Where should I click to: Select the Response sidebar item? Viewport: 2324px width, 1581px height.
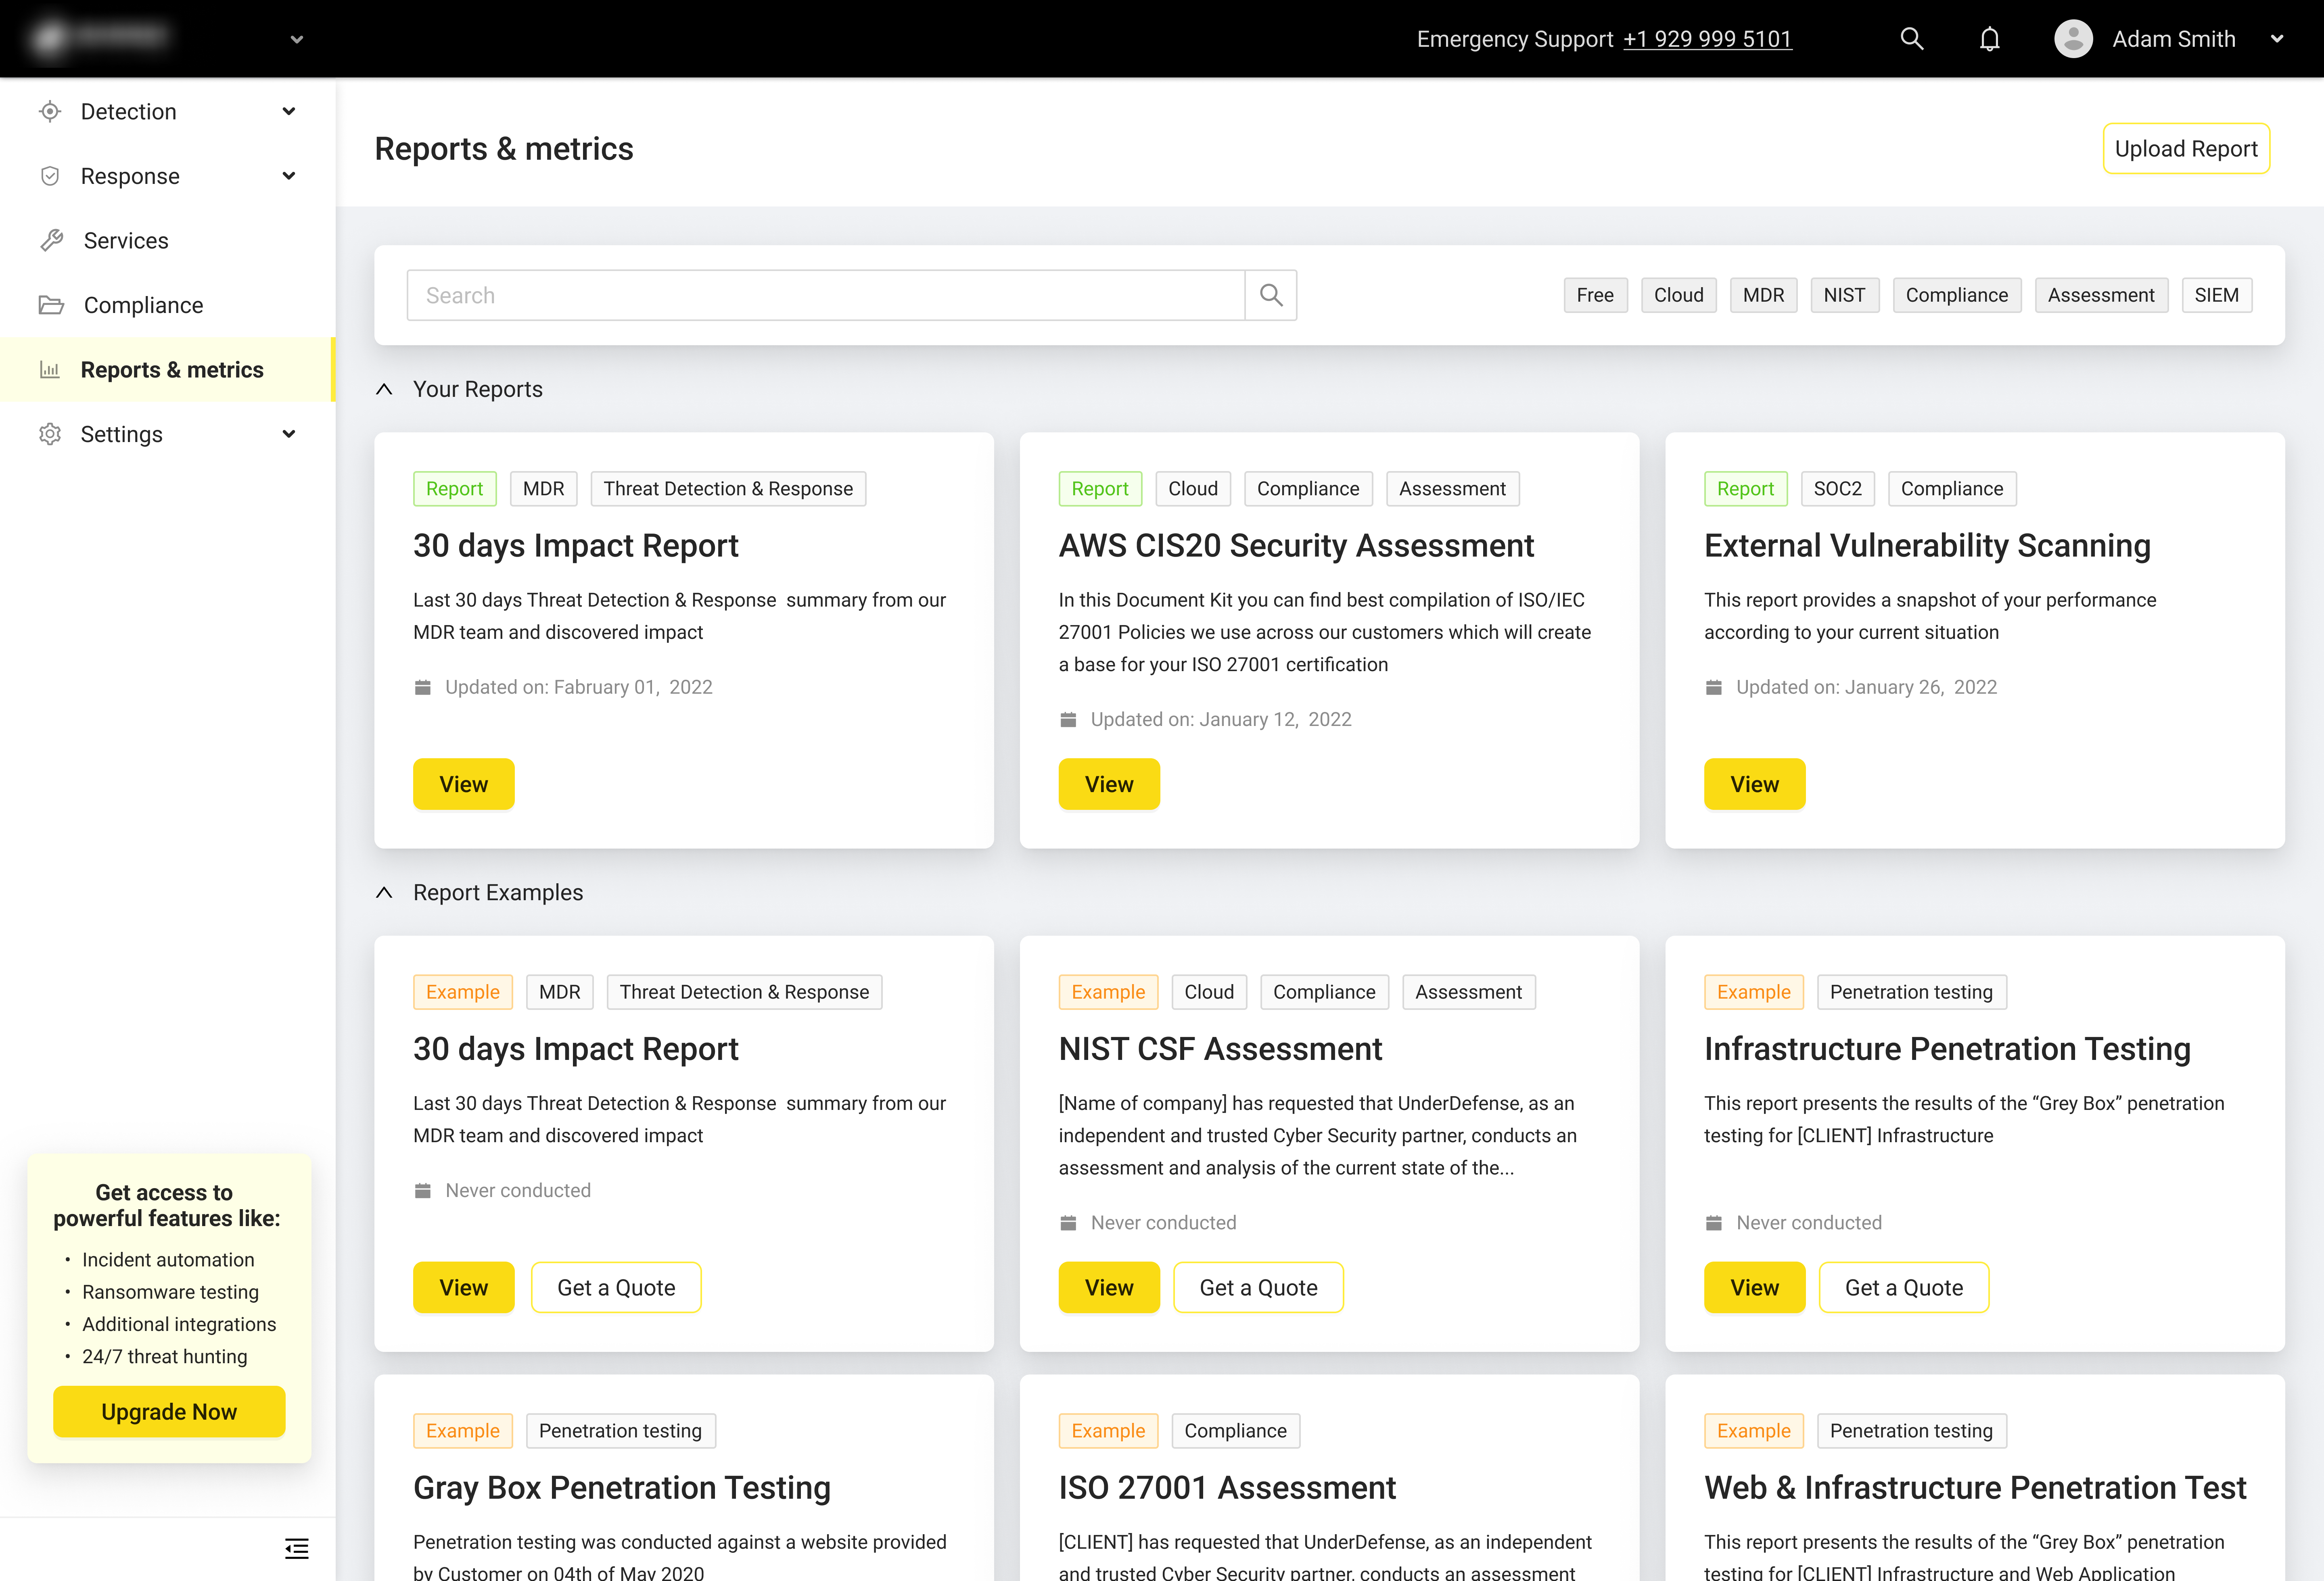pyautogui.click(x=167, y=176)
